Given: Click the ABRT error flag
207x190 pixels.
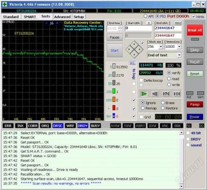Looking at the screenshot, I should tap(140, 126).
